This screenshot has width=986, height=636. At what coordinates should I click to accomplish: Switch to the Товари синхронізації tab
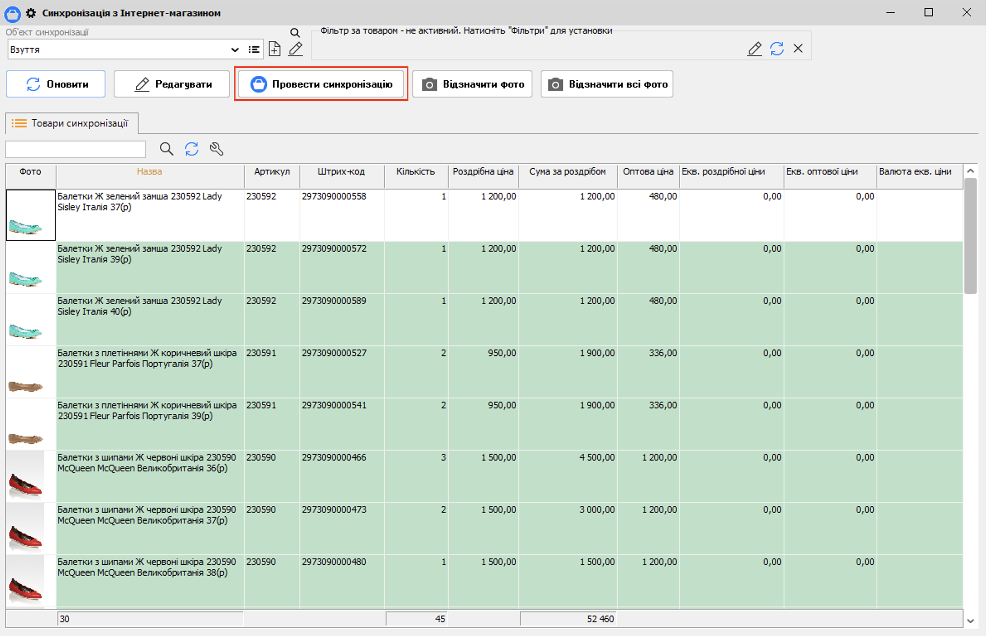(x=71, y=123)
